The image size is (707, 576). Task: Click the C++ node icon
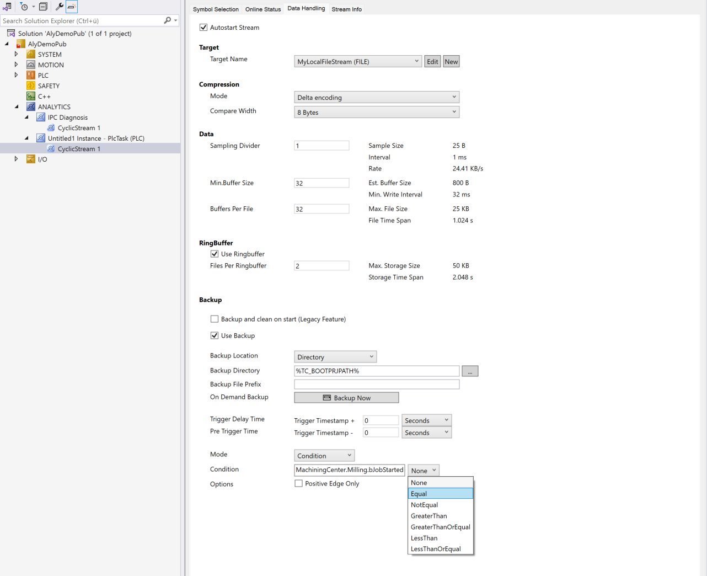(31, 96)
